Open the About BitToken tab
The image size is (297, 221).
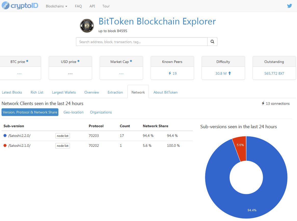pos(165,93)
